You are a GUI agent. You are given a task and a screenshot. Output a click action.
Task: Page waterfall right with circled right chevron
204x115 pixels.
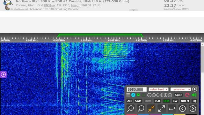[193, 109]
